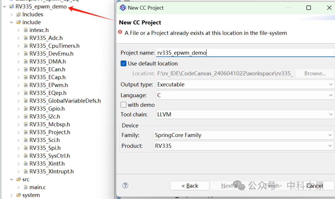Enable the with demo checkbox

(x=123, y=105)
